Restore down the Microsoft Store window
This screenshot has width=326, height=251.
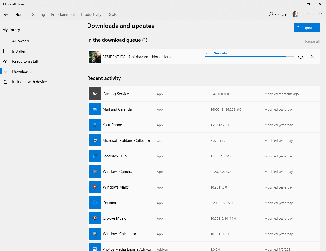point(308,4)
